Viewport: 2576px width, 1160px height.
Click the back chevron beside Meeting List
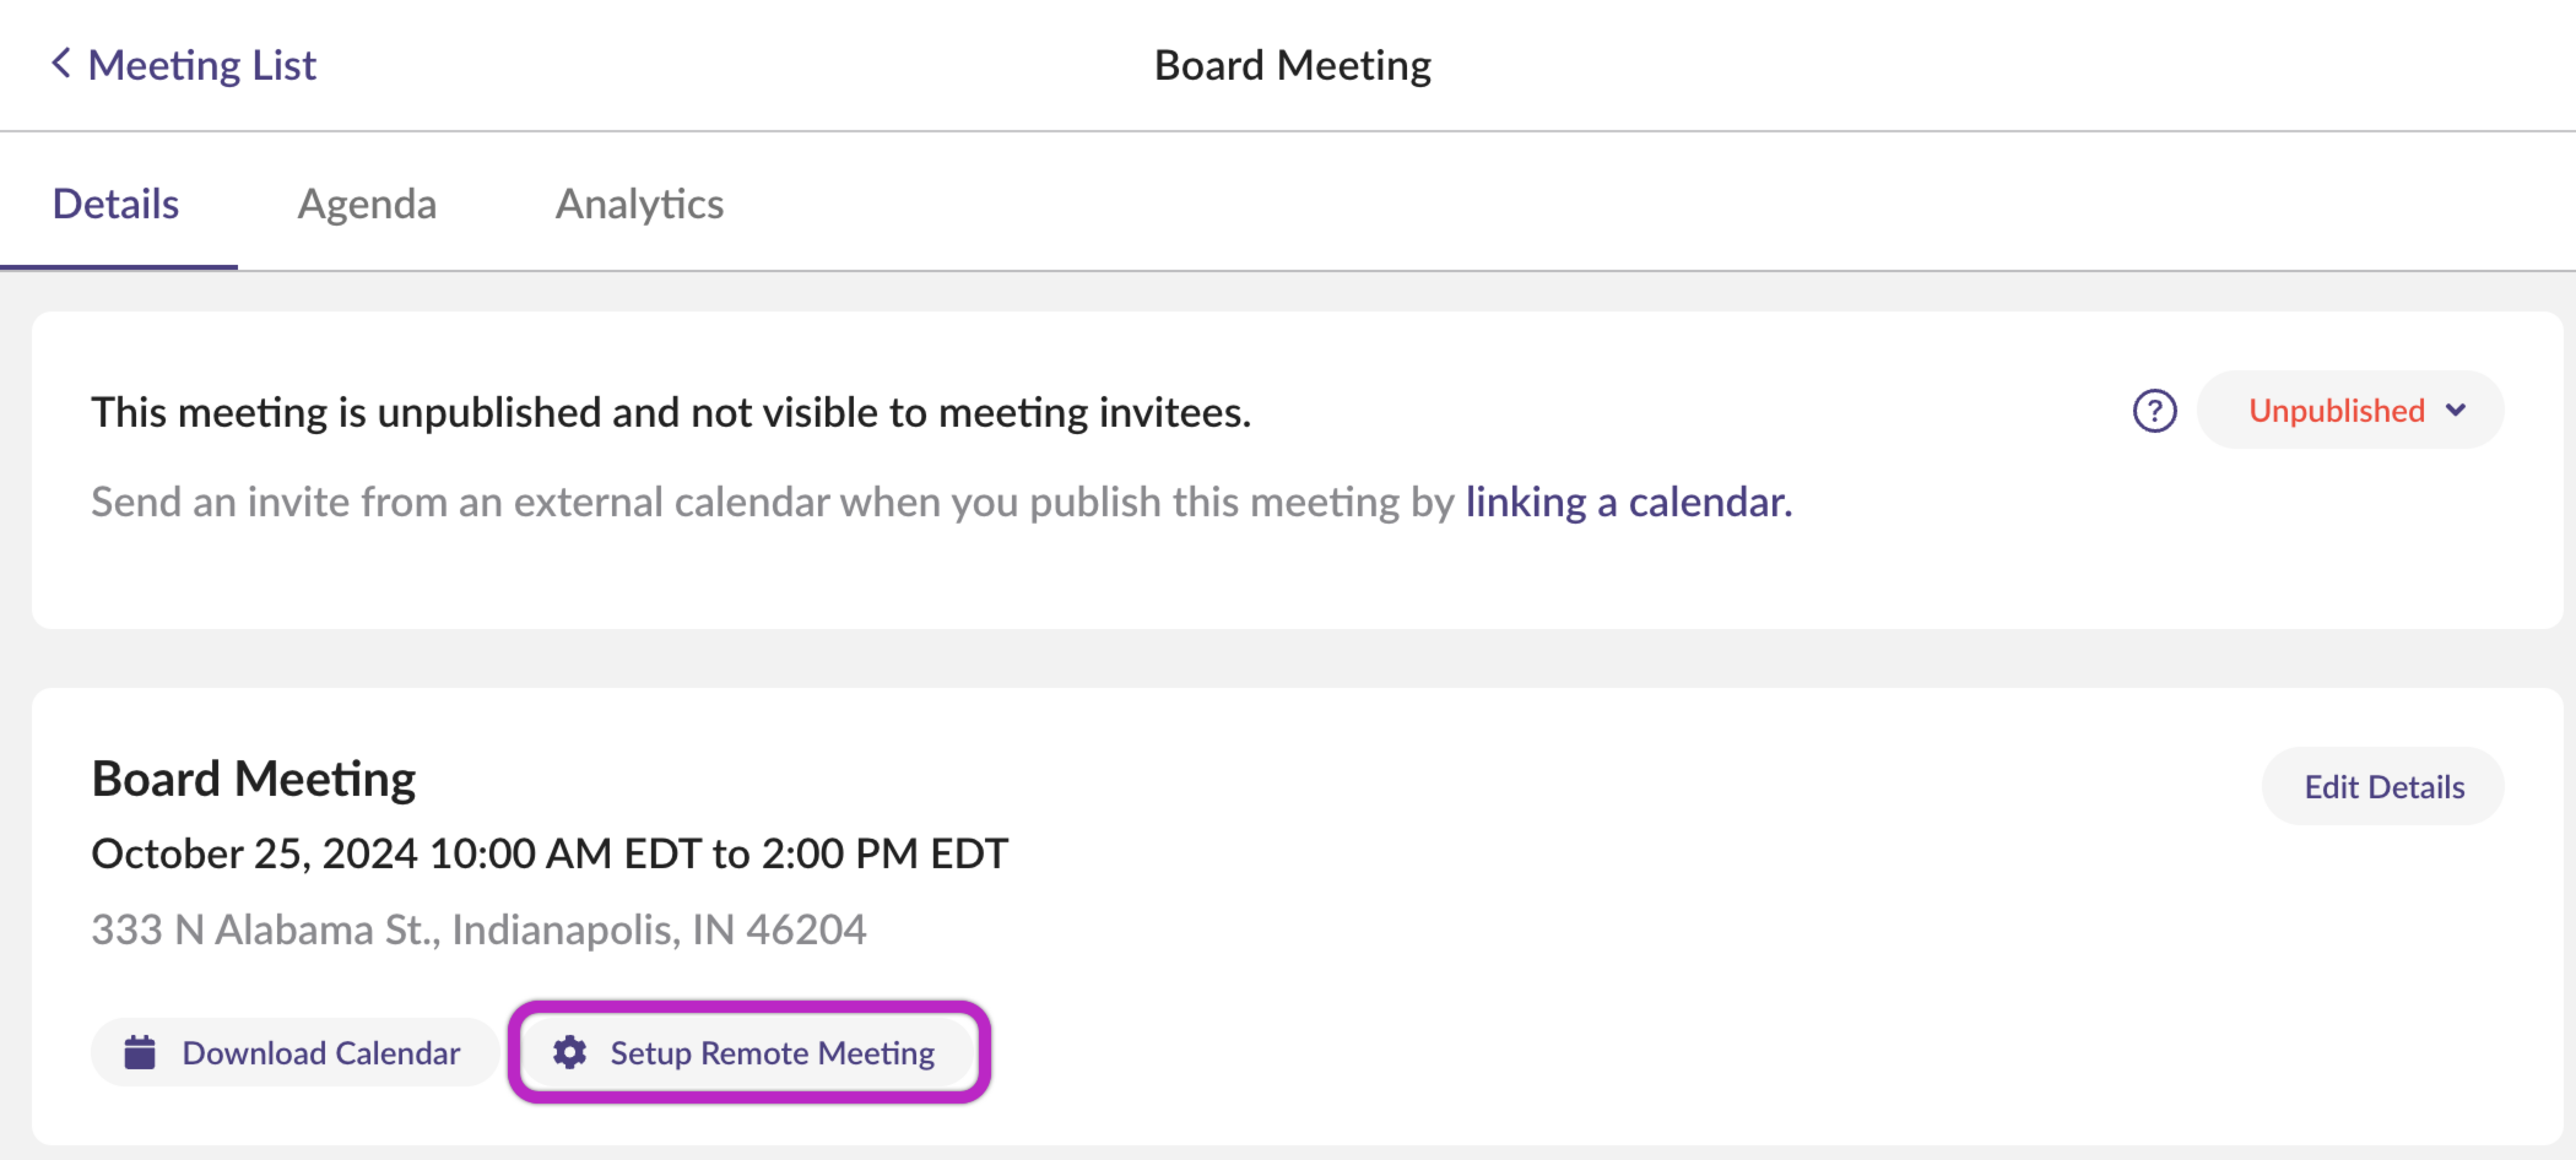coord(61,64)
